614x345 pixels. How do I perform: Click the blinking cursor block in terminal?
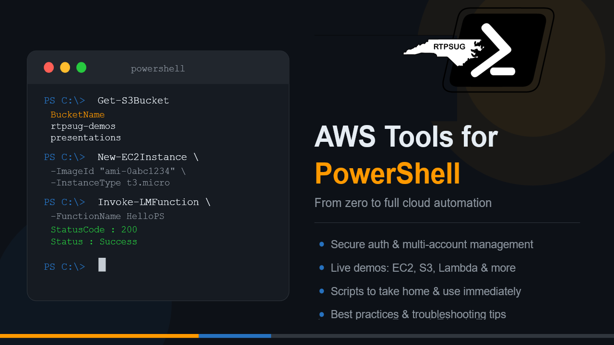pyautogui.click(x=102, y=264)
